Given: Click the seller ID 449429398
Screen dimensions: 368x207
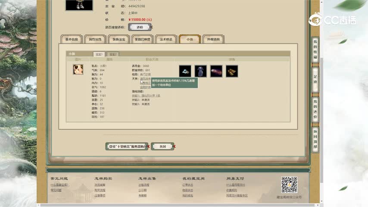Looking at the screenshot, I should click(x=137, y=6).
